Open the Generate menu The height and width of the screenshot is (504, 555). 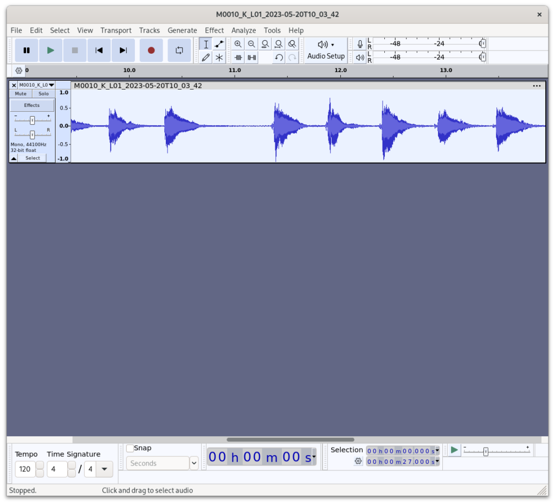[182, 30]
